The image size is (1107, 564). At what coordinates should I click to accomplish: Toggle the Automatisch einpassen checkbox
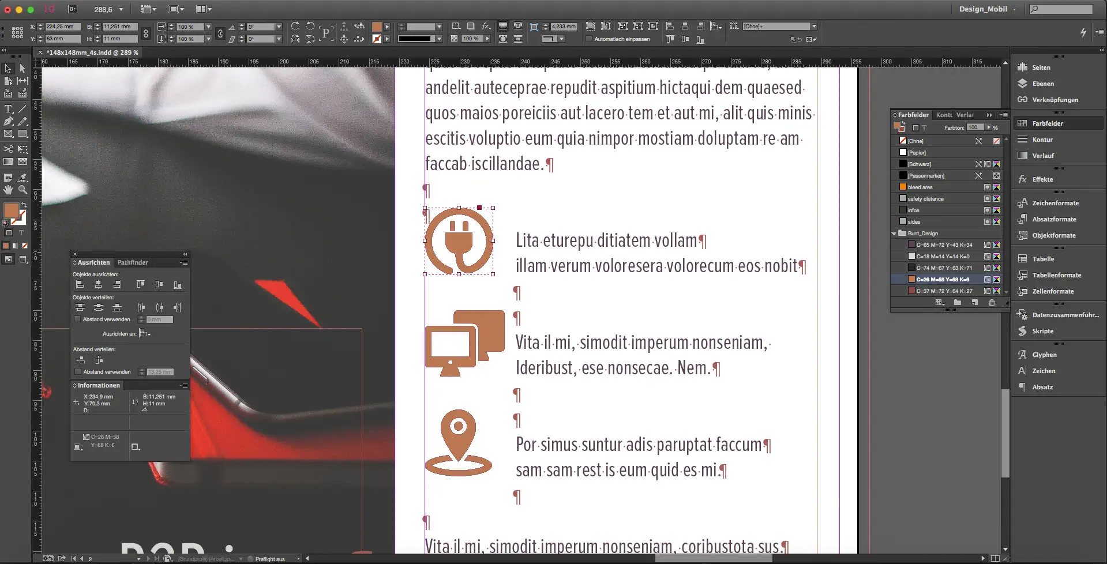tap(589, 39)
